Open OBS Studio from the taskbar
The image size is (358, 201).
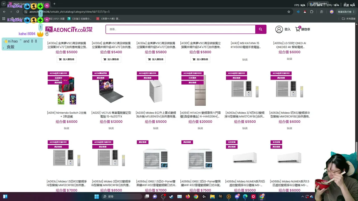tap(163, 197)
